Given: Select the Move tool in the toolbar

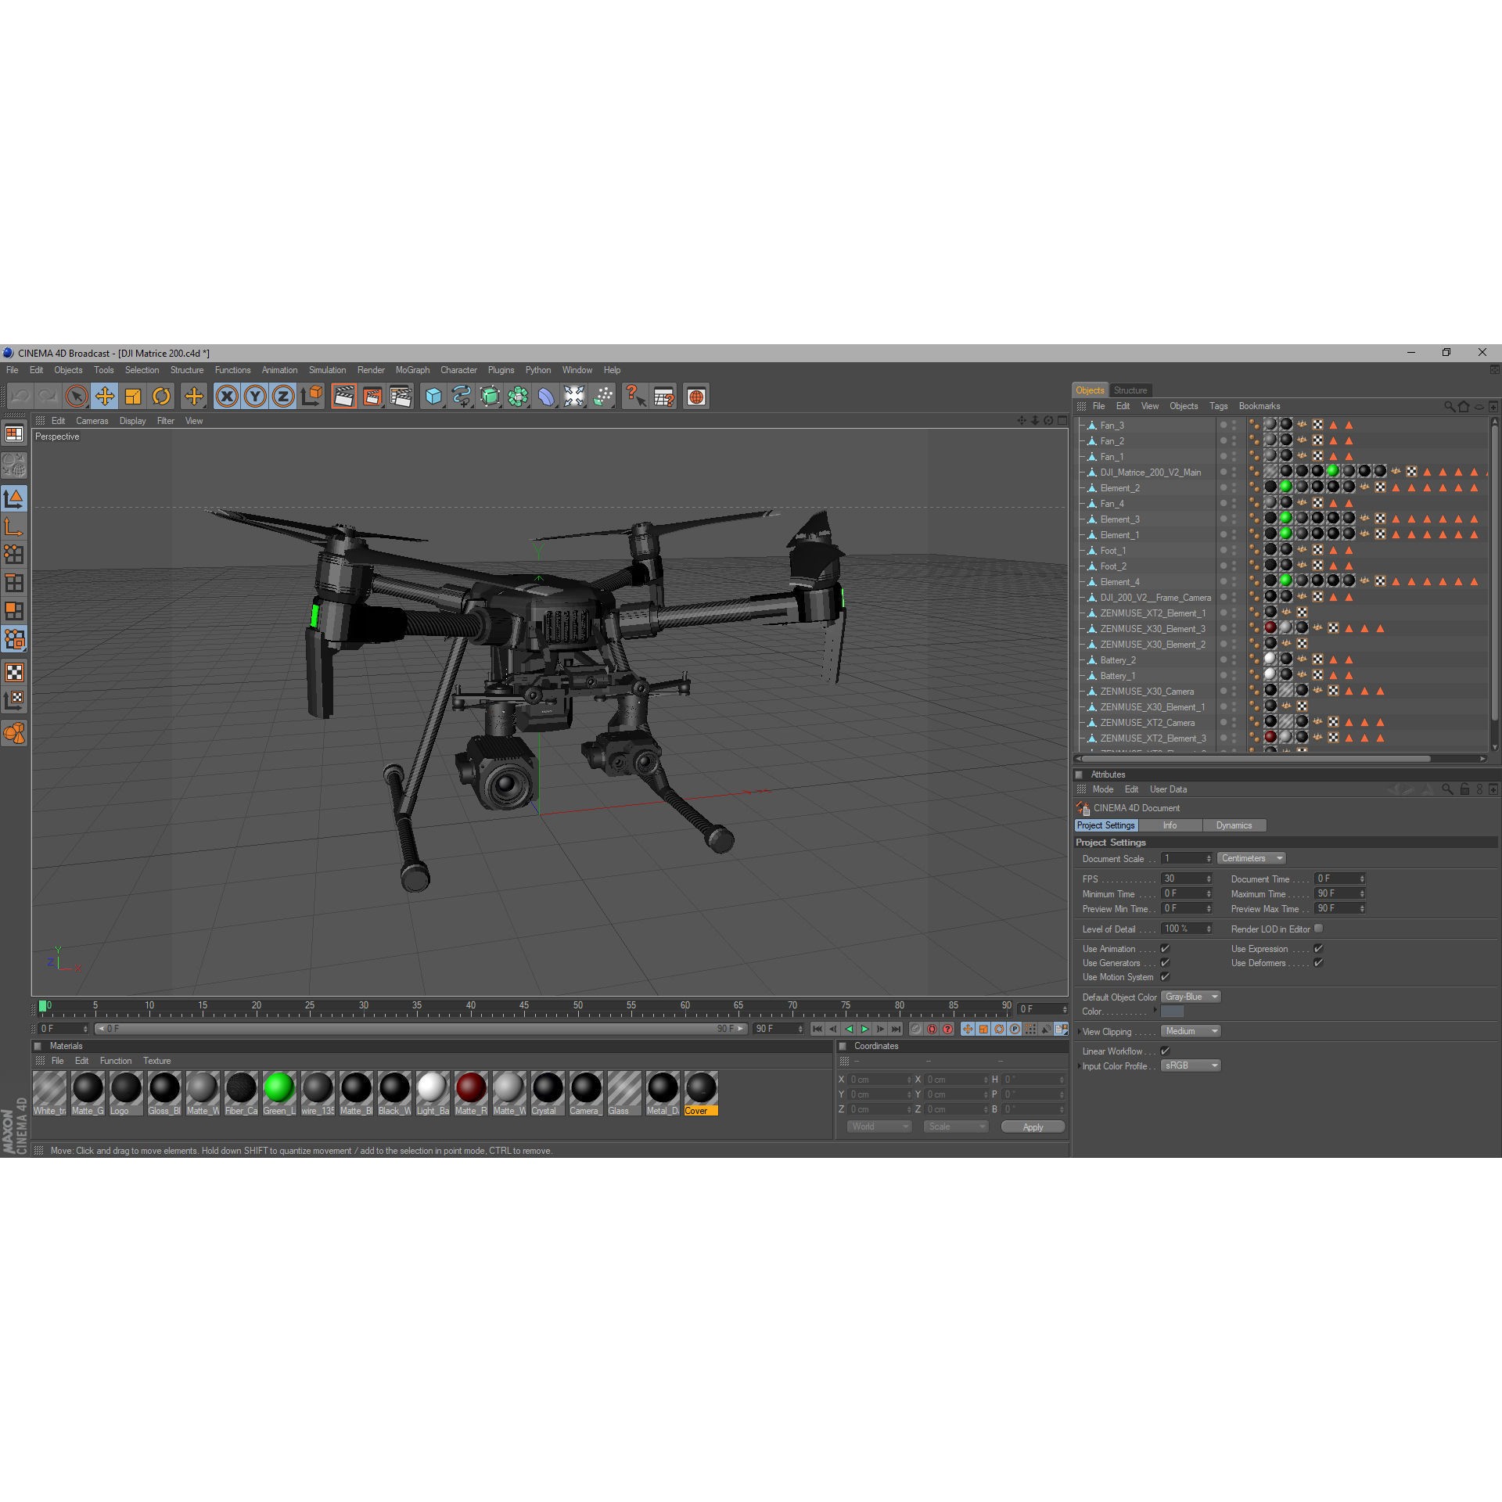Looking at the screenshot, I should pyautogui.click(x=105, y=397).
